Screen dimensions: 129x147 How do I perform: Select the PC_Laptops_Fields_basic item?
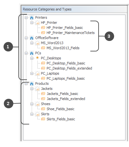pyautogui.click(x=66, y=78)
